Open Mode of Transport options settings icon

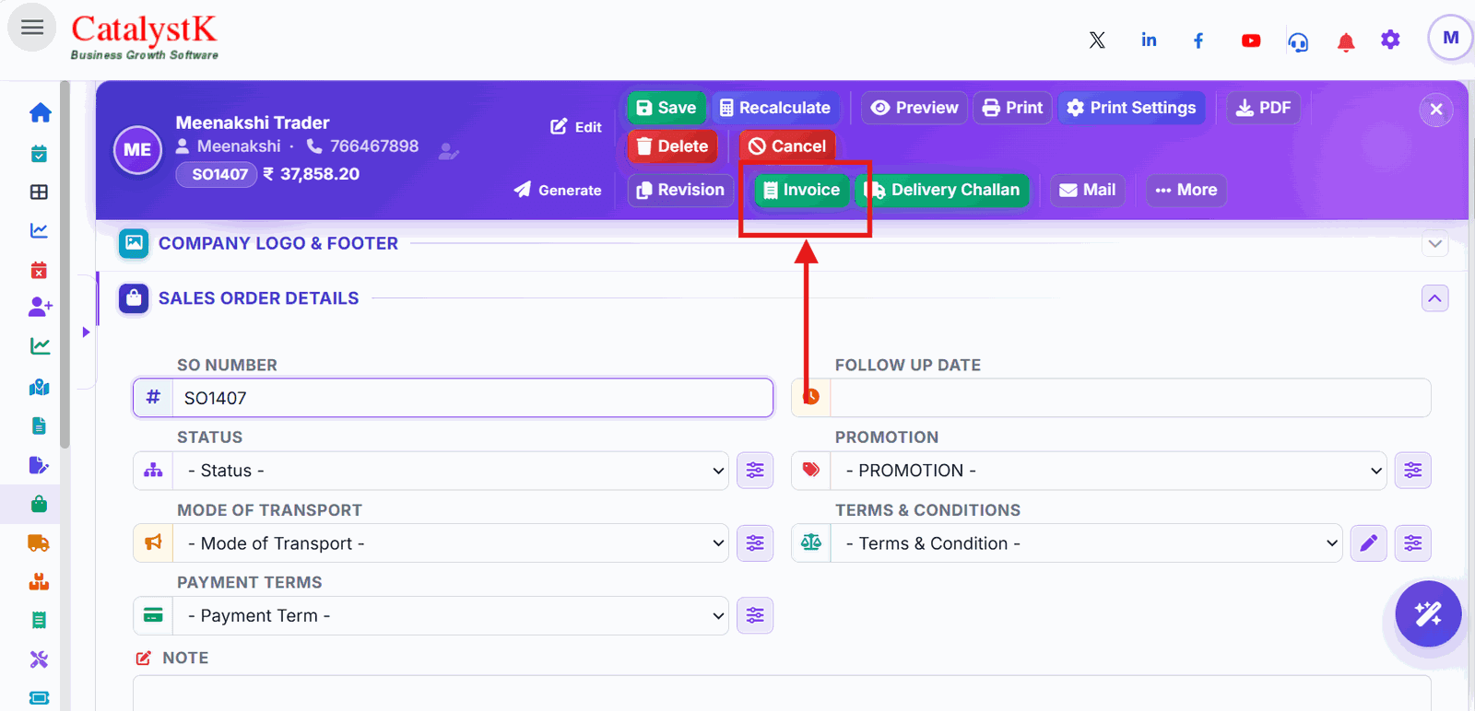coord(755,543)
